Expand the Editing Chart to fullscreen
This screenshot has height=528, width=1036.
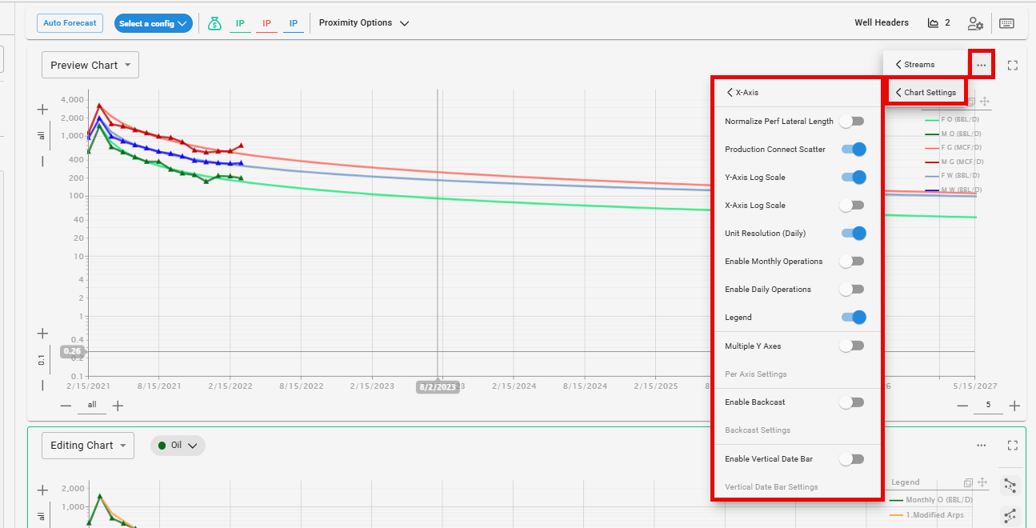(x=1013, y=446)
